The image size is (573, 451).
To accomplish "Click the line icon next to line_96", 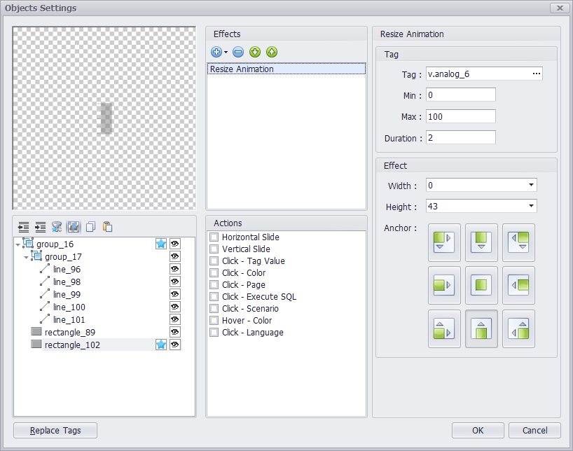I will point(45,270).
